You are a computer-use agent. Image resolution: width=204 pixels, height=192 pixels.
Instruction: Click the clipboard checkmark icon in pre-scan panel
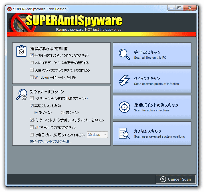21,51
